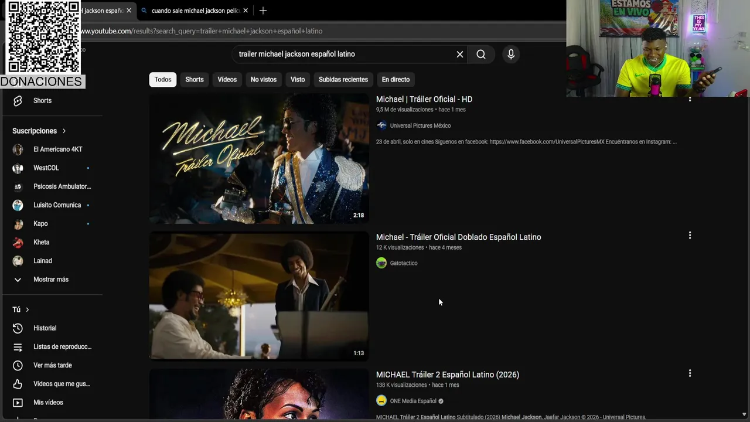Click ONE Media Español channel avatar
This screenshot has width=750, height=422.
pyautogui.click(x=381, y=401)
